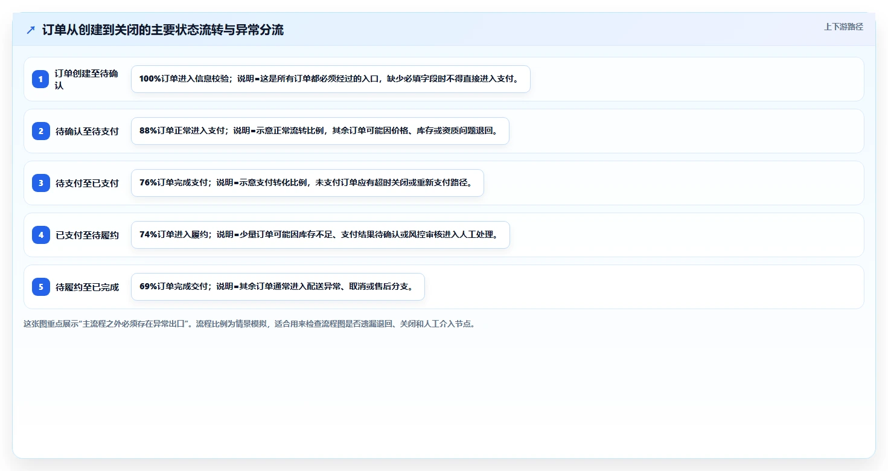
Task: Select the 已支付至待履约 step label
Action: (88, 235)
